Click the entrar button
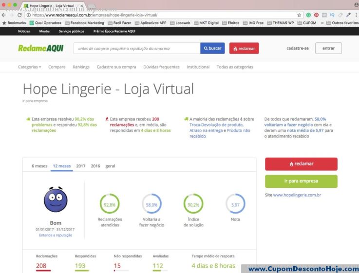 click(328, 48)
